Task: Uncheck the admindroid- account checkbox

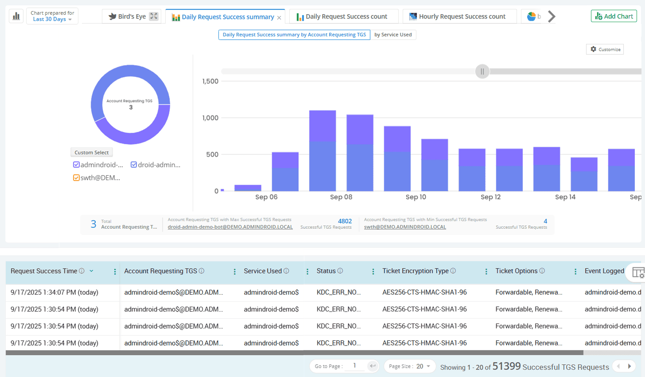Action: pyautogui.click(x=76, y=165)
